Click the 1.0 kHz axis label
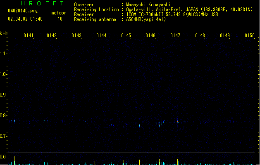 pyautogui.click(x=3, y=74)
